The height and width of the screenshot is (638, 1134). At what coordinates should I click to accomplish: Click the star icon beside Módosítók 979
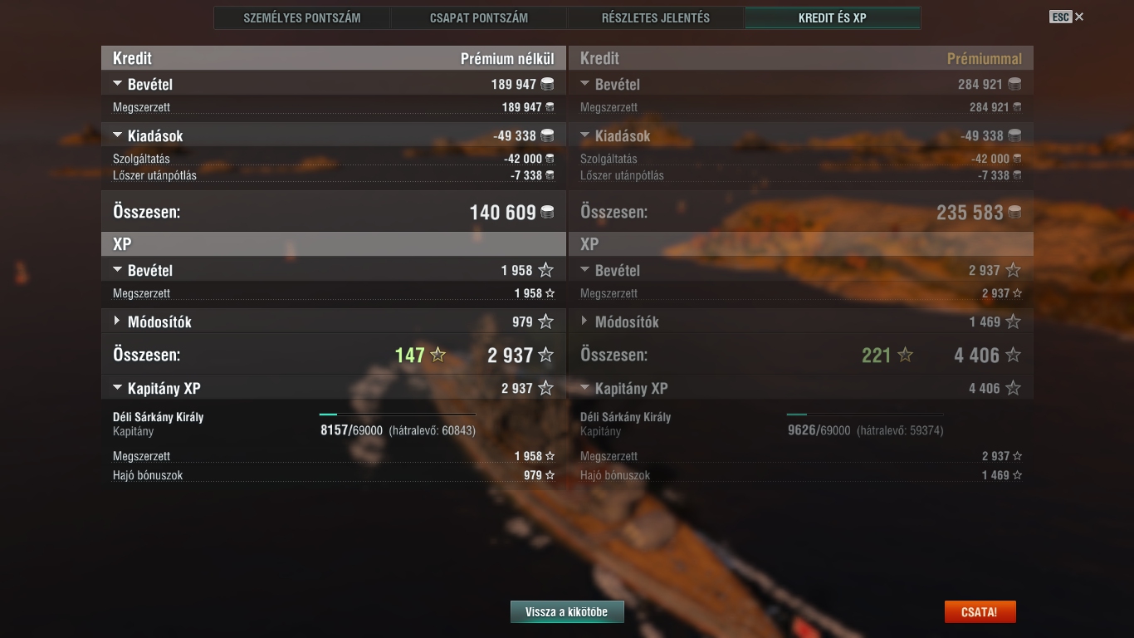[x=545, y=321]
